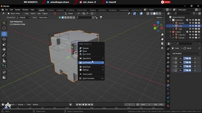Viewport: 202px width, 113px height.
Task: Click the current frame field
Action: point(130,105)
